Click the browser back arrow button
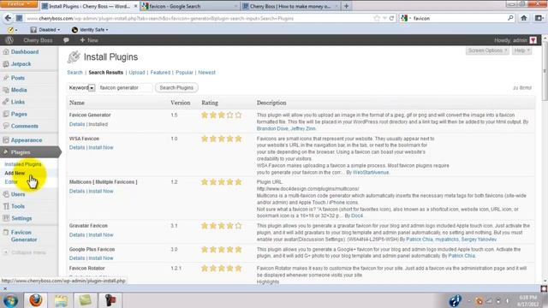Screen dimensions: 548x308 click(x=8, y=18)
